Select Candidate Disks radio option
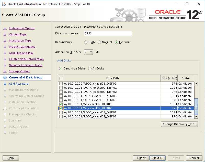The width and height of the screenshot is (205, 162). (x=61, y=68)
